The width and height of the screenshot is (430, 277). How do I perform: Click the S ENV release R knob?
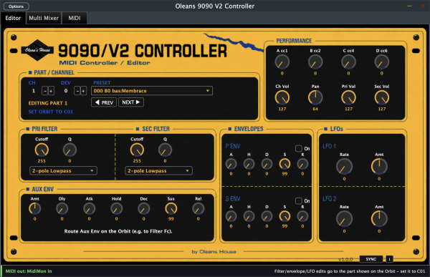pyautogui.click(x=302, y=216)
